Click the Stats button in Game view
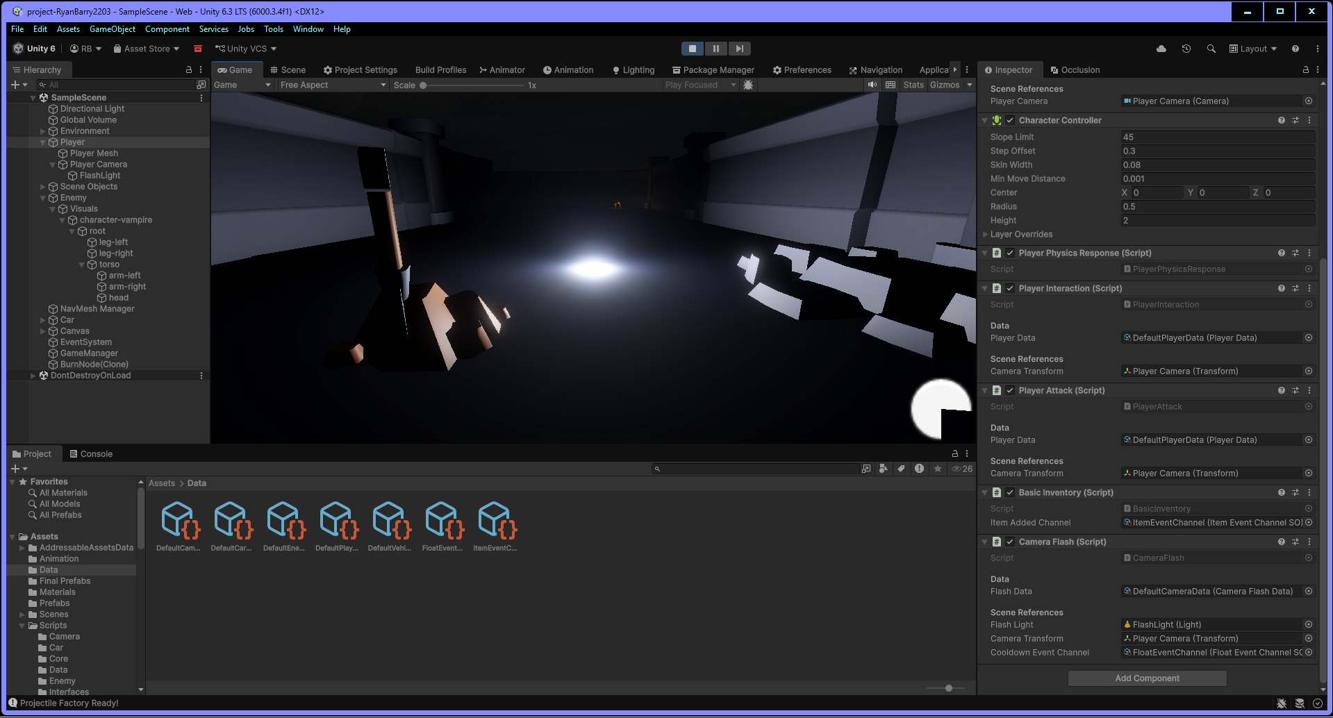This screenshot has height=718, width=1333. click(913, 85)
